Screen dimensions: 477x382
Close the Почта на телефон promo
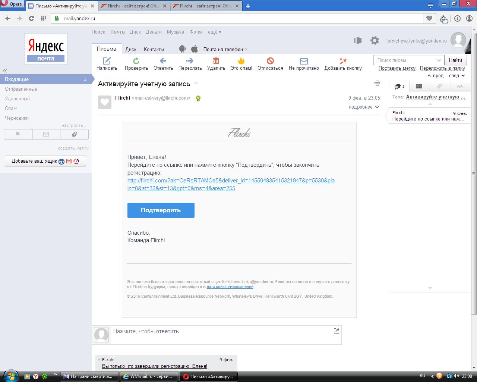(x=246, y=50)
